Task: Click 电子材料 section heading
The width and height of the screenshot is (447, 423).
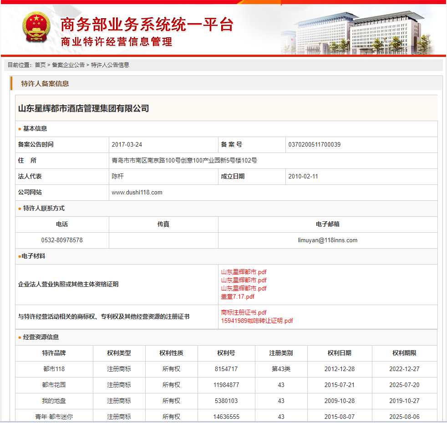Action: [33, 256]
